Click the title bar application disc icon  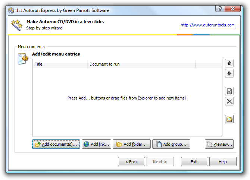pyautogui.click(x=11, y=10)
